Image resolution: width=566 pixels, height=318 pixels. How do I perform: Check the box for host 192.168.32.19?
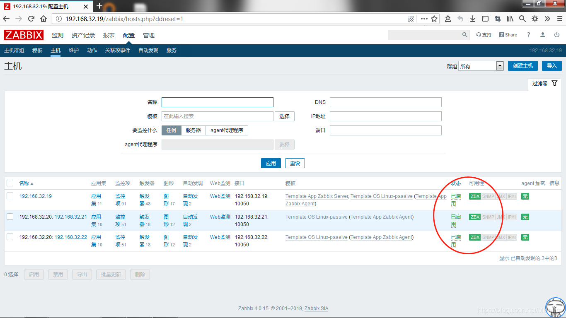[10, 196]
